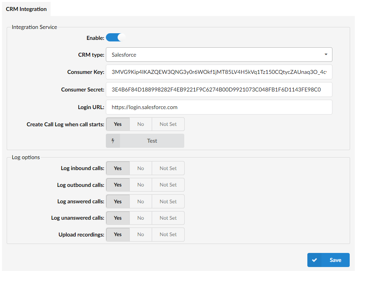Click the CRM type dropdown arrow
This screenshot has height=285, width=374.
(326, 55)
